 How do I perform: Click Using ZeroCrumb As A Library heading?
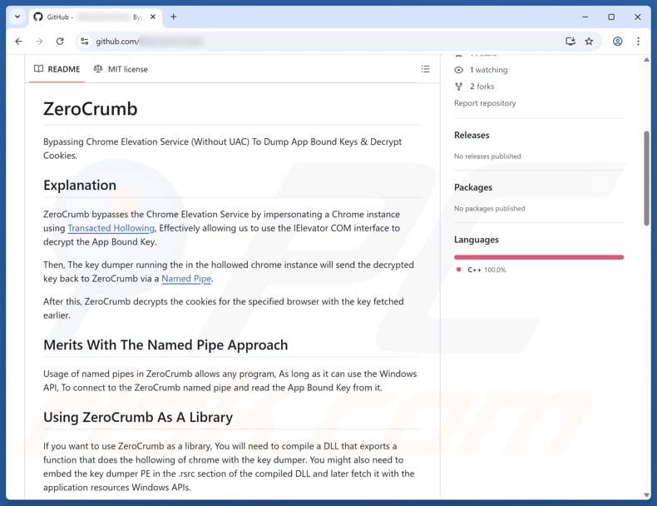coord(138,417)
